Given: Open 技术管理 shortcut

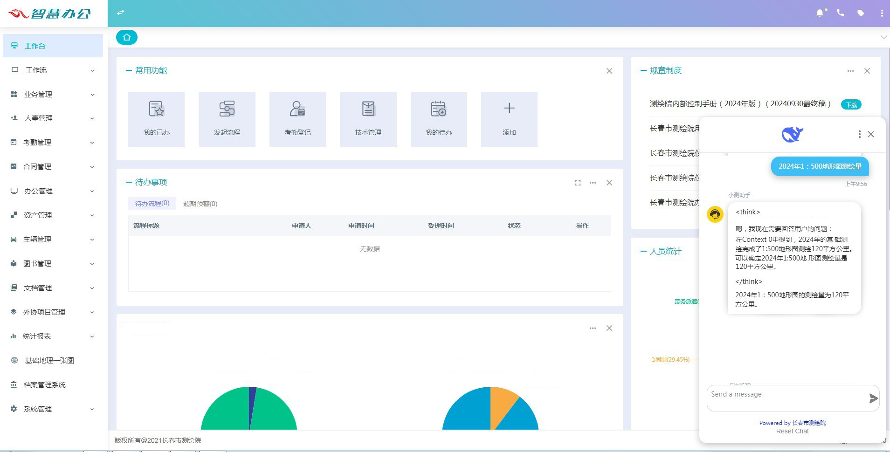Looking at the screenshot, I should click(368, 119).
